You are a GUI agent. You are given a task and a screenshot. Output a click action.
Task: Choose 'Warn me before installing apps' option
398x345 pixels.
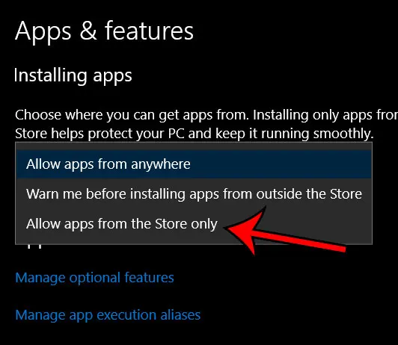(x=194, y=194)
